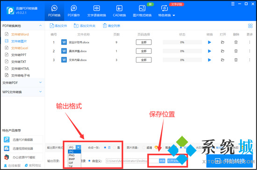The image size is (257, 170).
Task: Switch to the 图片格式转换 top tab
Action: 142,11
